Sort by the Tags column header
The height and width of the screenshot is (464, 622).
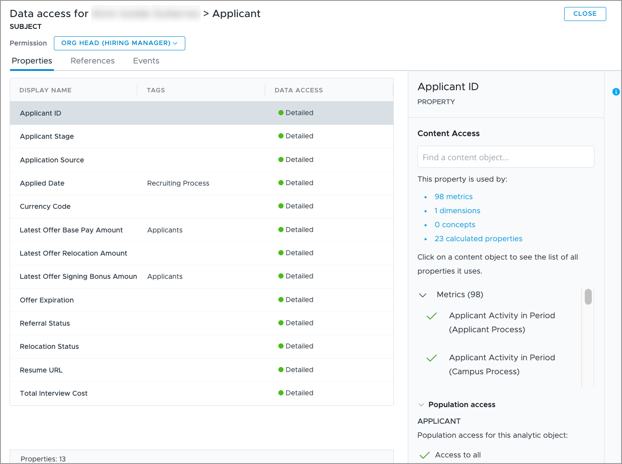[156, 90]
